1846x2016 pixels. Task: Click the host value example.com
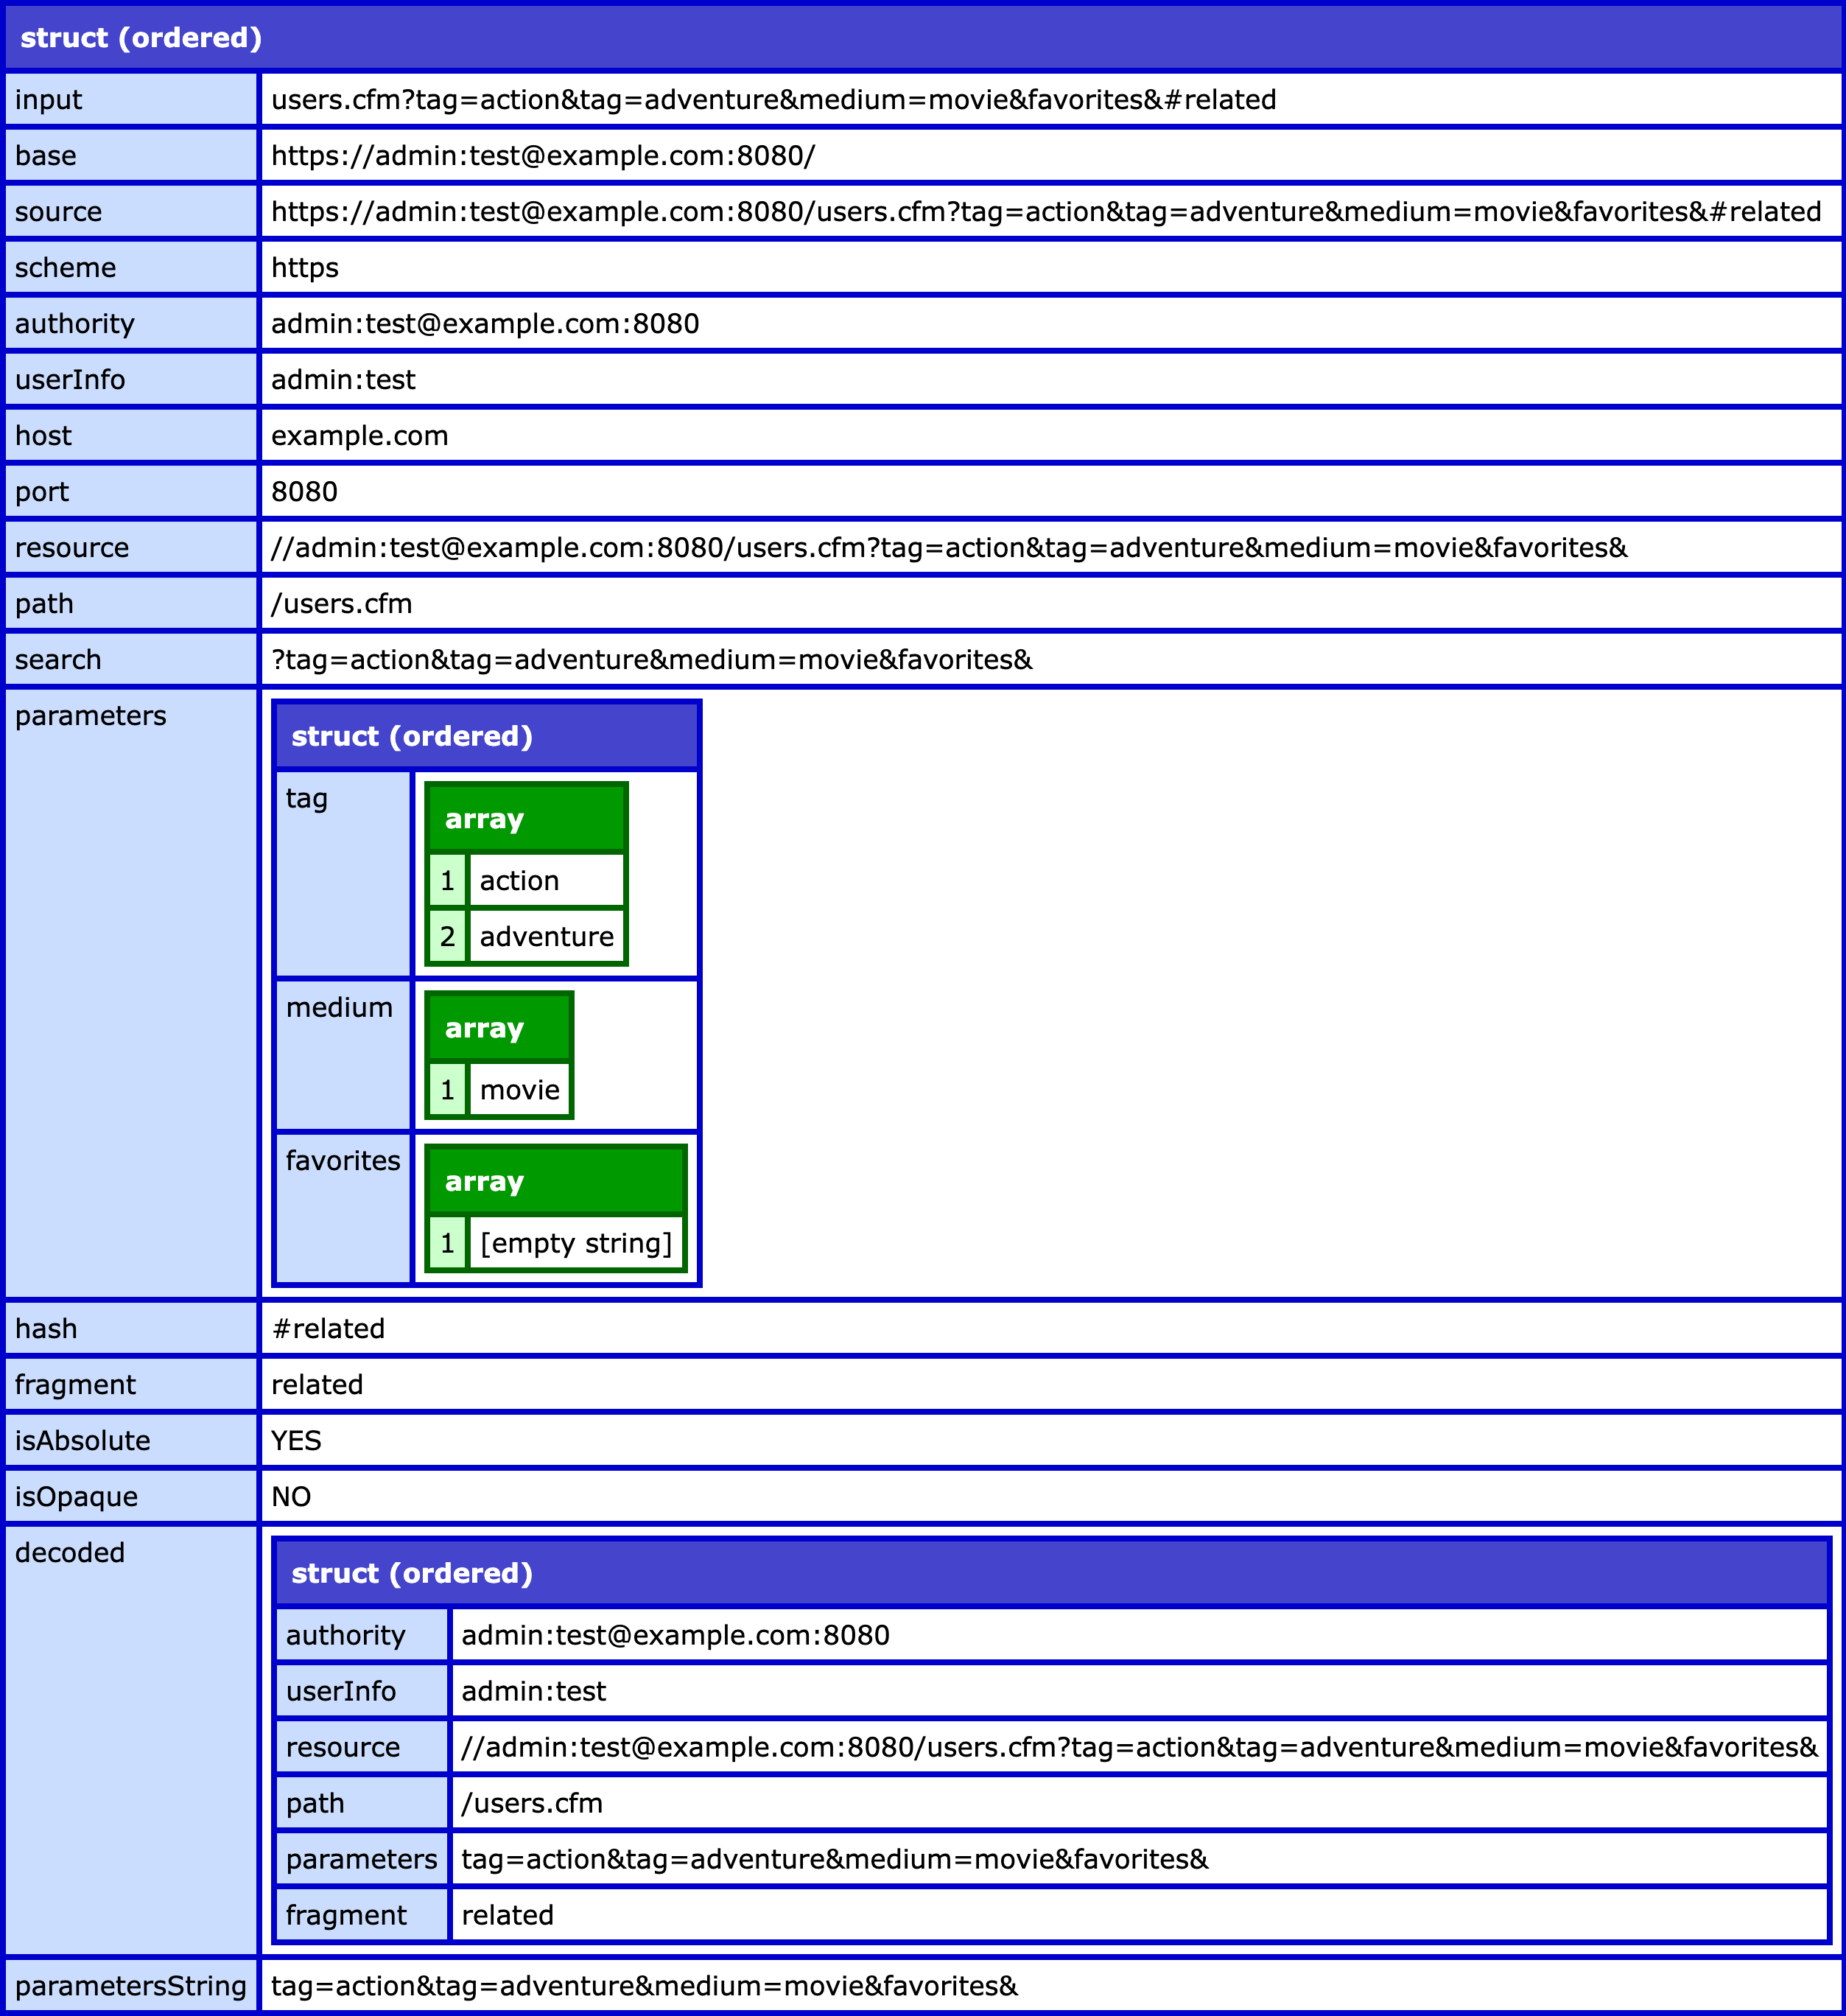click(359, 435)
